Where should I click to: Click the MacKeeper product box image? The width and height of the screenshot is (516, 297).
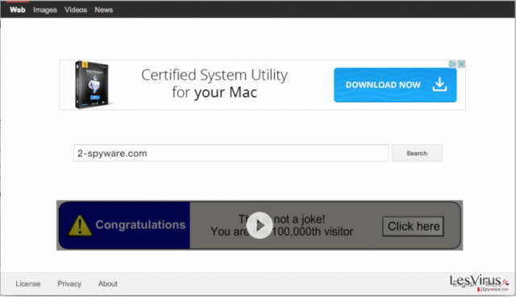pos(92,85)
